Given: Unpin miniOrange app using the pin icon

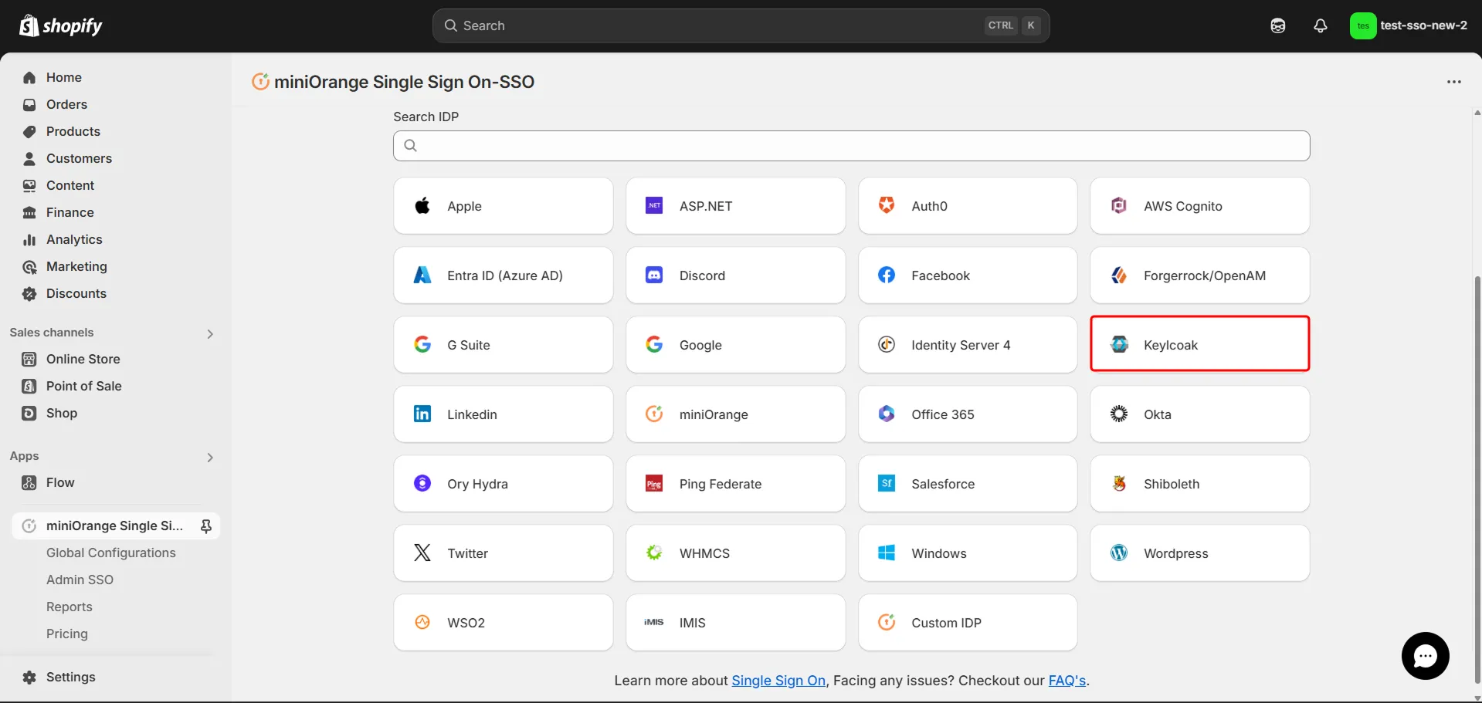Looking at the screenshot, I should pyautogui.click(x=206, y=526).
